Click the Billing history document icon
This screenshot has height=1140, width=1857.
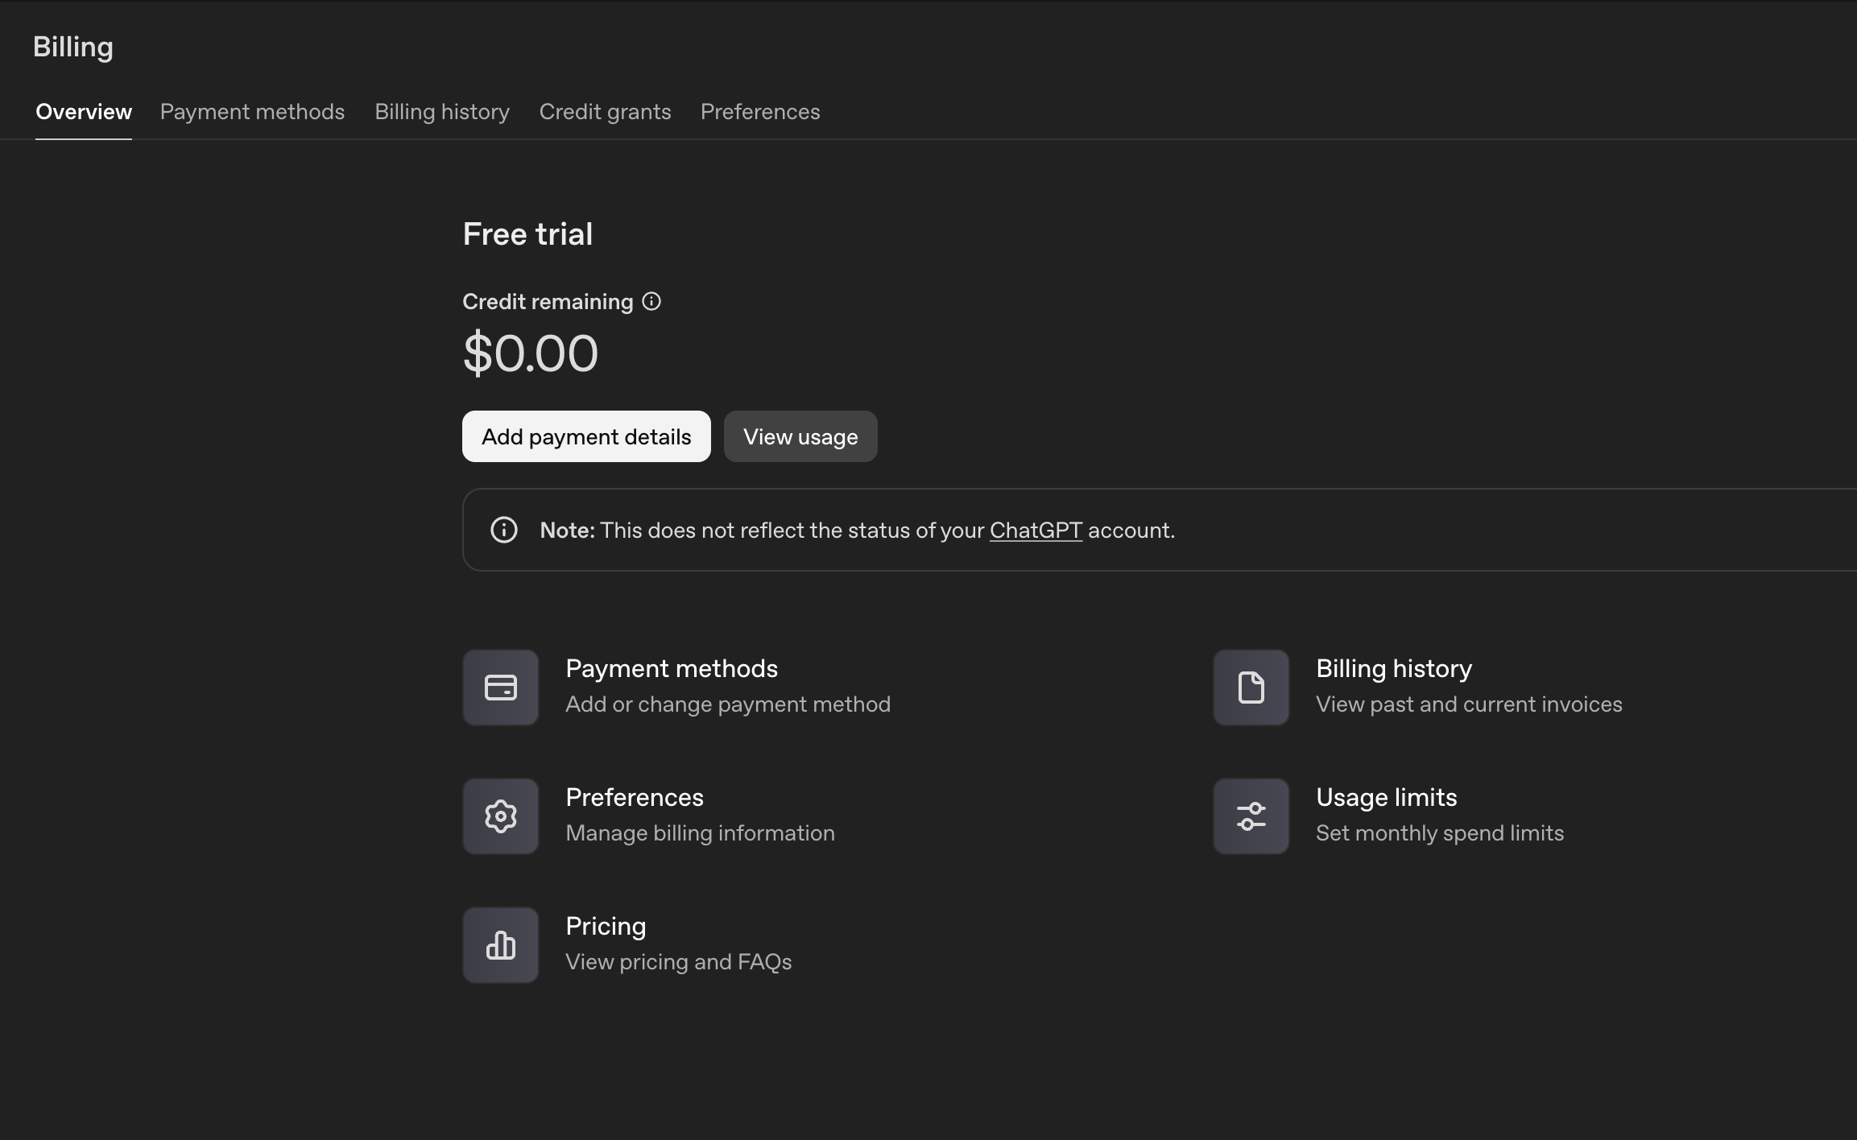(x=1251, y=688)
